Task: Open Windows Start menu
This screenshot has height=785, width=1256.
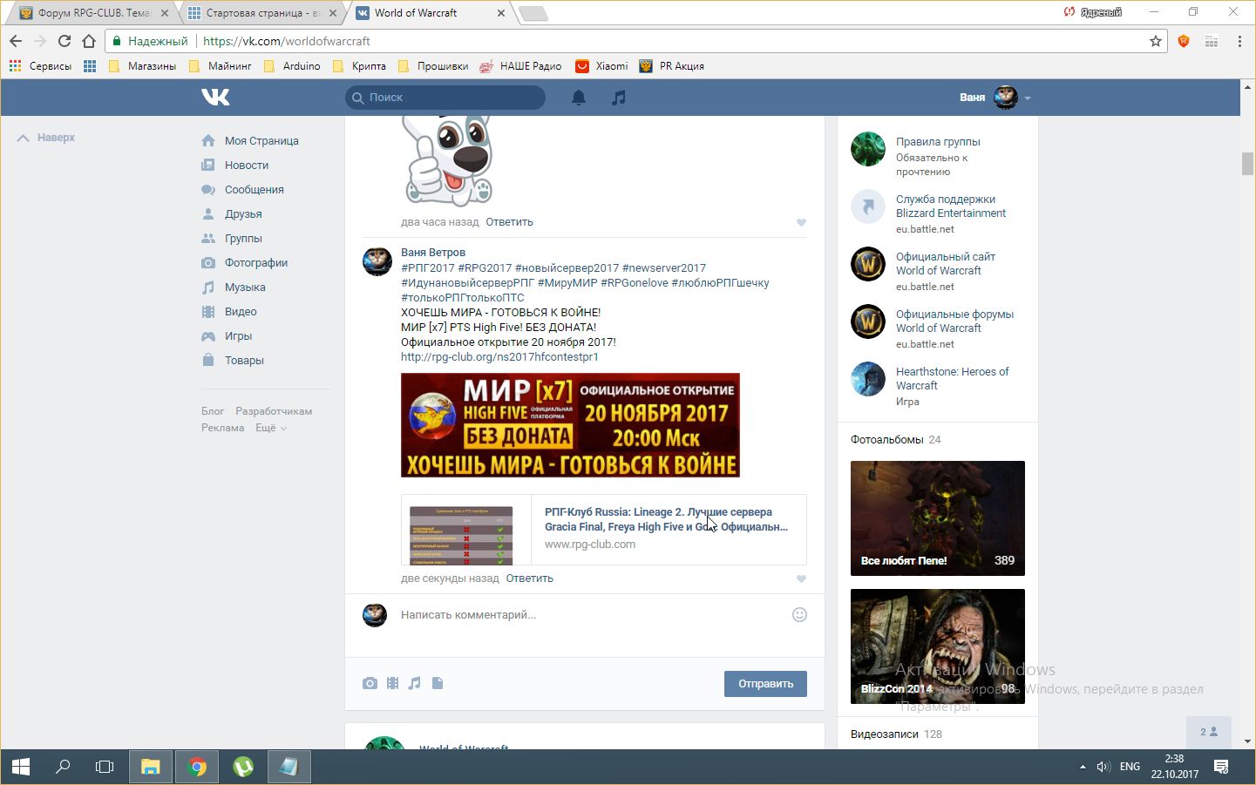Action: click(21, 768)
